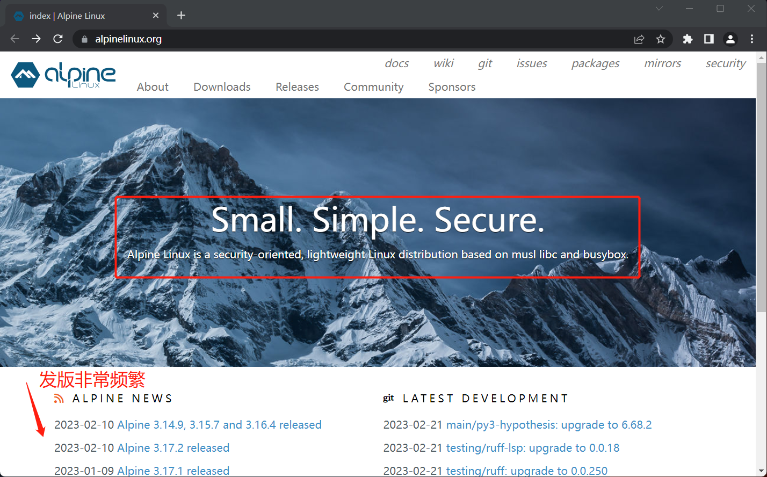Go back to the previous page
This screenshot has width=767, height=477.
coord(15,39)
